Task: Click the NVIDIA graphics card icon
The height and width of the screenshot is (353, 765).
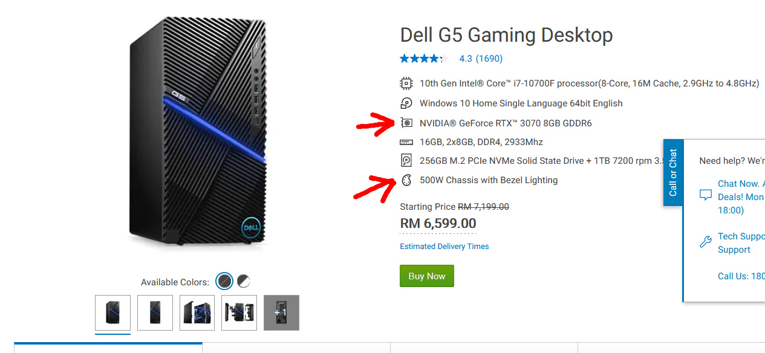Action: pos(406,123)
